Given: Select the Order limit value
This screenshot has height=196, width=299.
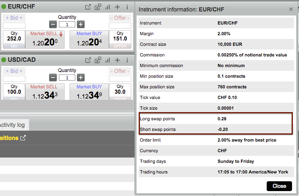Looking at the screenshot, I should [x=247, y=140].
